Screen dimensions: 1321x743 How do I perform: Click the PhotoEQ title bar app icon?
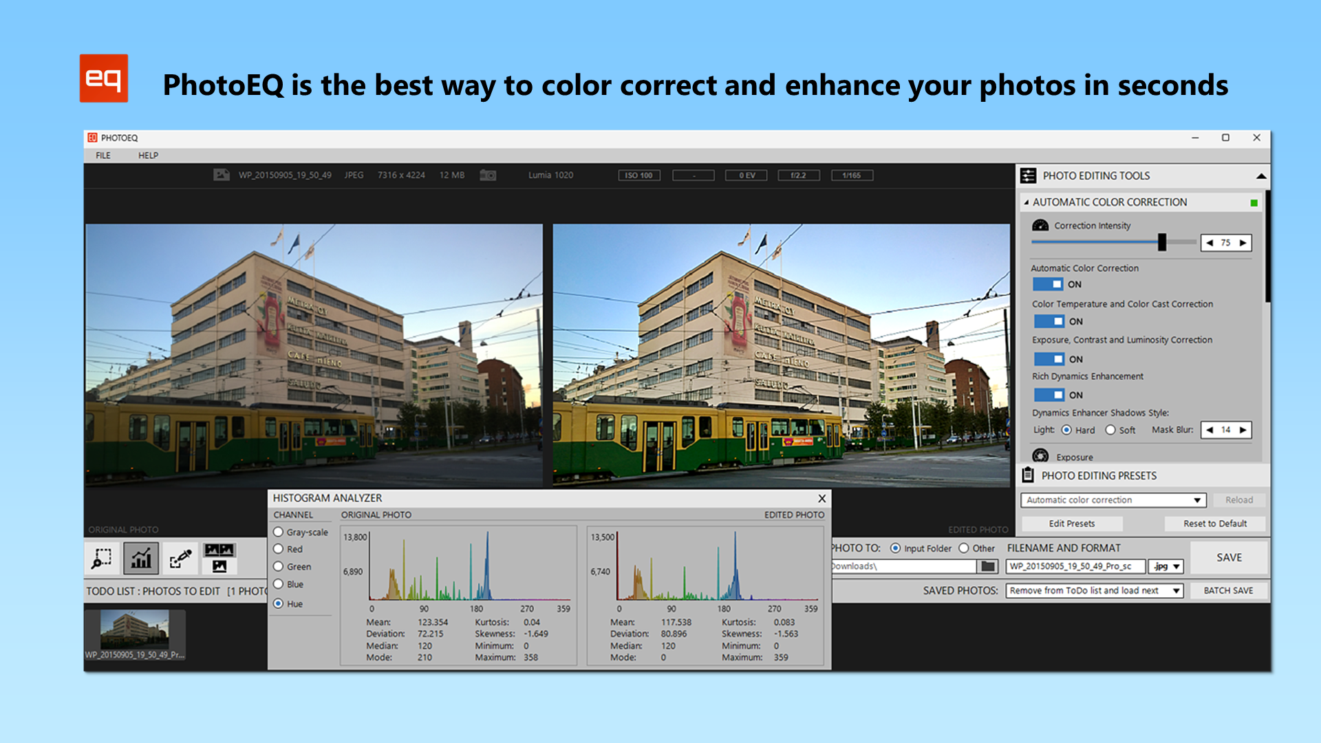[x=92, y=138]
